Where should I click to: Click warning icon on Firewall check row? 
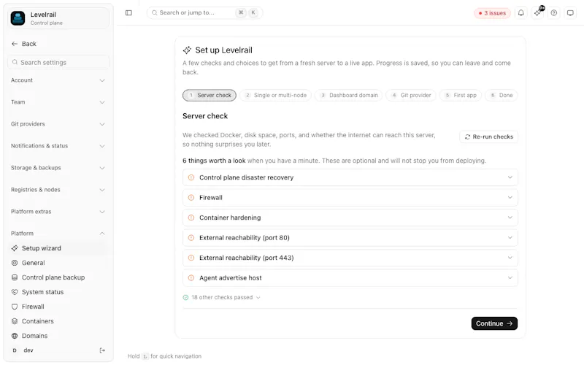pyautogui.click(x=191, y=197)
